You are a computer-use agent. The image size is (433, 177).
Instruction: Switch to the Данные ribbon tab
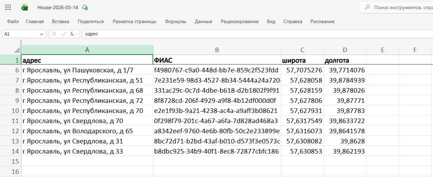pos(204,22)
